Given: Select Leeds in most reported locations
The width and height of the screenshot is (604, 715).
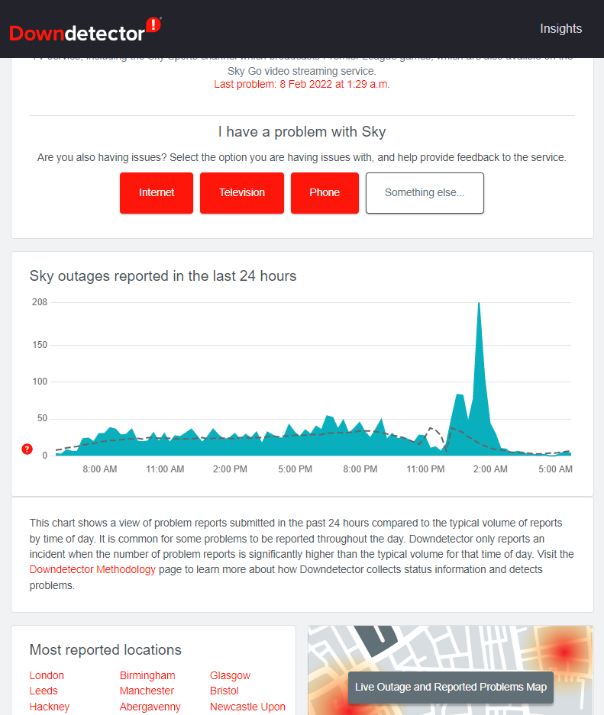Looking at the screenshot, I should [x=44, y=691].
